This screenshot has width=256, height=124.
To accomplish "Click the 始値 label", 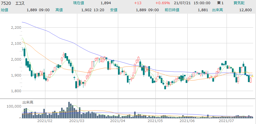I will (x=4, y=10).
